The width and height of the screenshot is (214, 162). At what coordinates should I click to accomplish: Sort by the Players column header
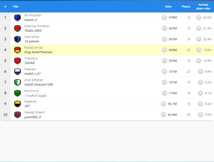pyautogui.click(x=186, y=6)
